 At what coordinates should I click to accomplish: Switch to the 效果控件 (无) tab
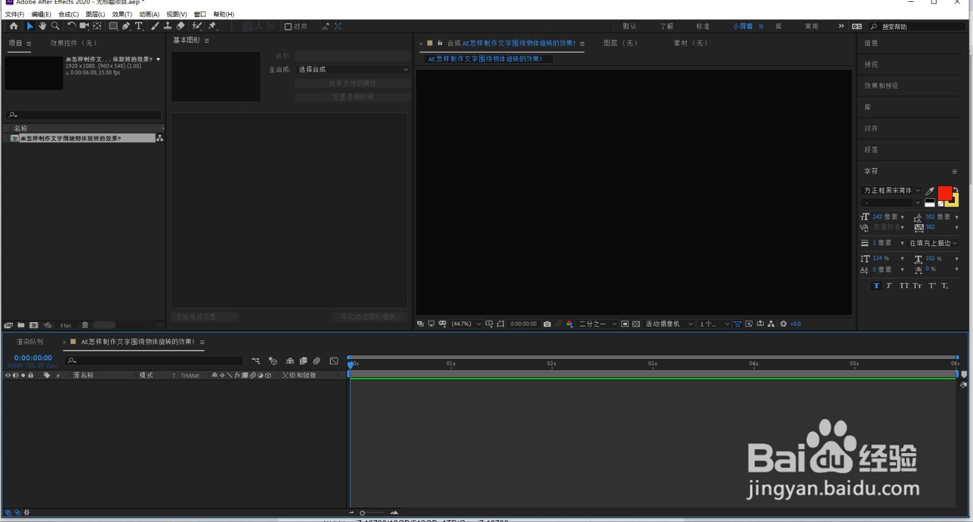click(x=74, y=43)
